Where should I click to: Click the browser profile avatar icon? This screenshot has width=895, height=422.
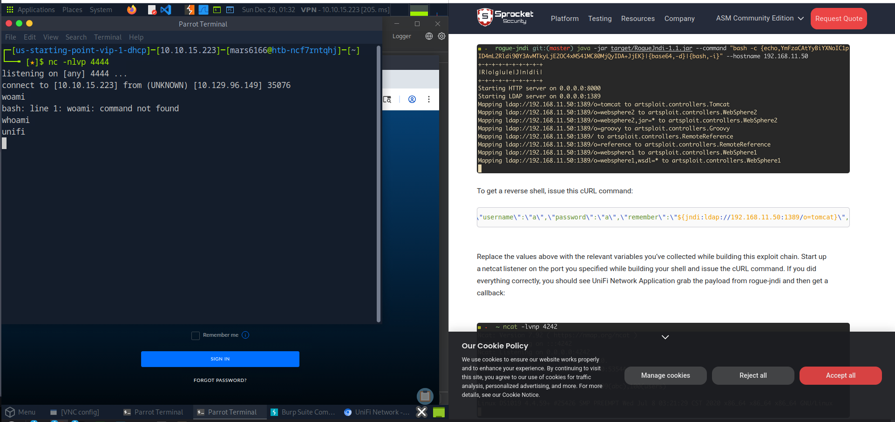tap(412, 99)
